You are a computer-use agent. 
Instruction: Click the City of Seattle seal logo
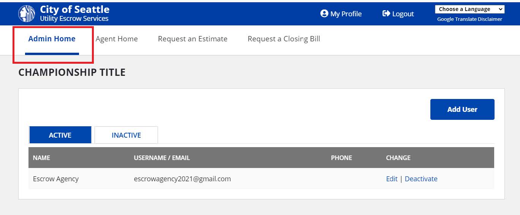click(x=26, y=14)
